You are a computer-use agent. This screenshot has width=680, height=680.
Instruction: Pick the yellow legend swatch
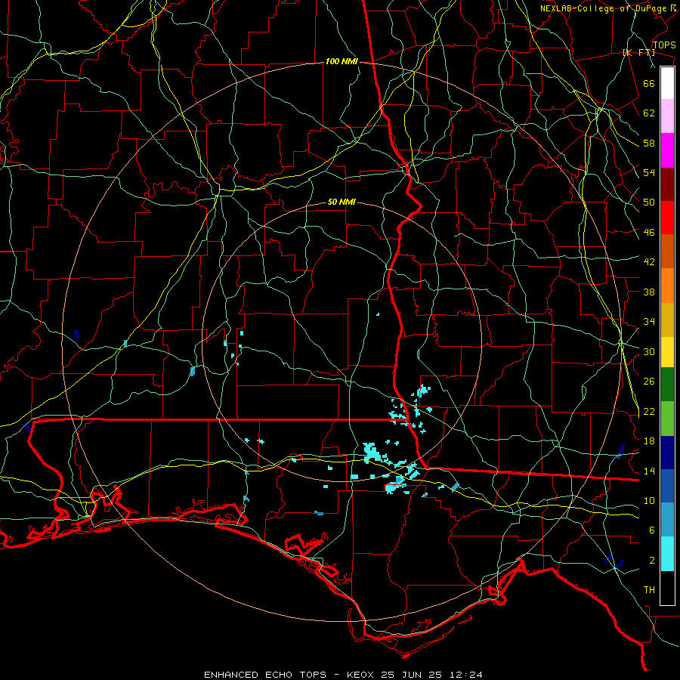pyautogui.click(x=667, y=352)
